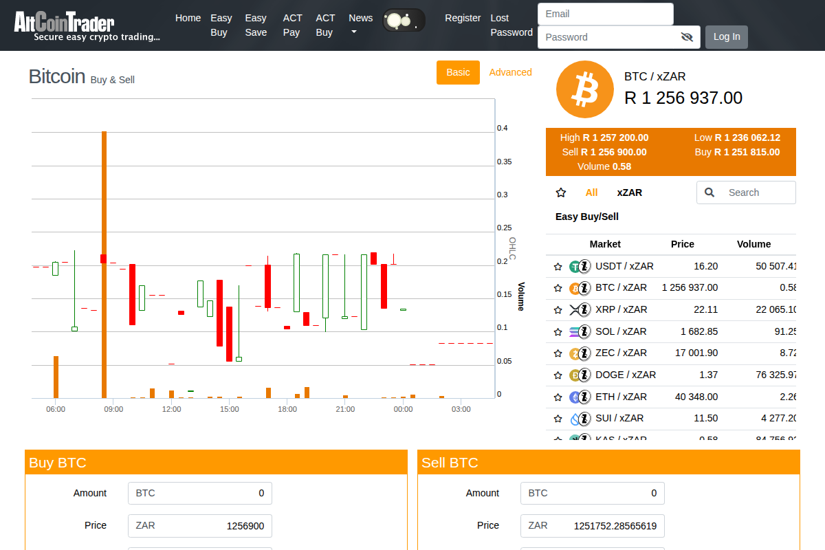
Task: Favorite the ETH / xZAR market star
Action: 558,397
